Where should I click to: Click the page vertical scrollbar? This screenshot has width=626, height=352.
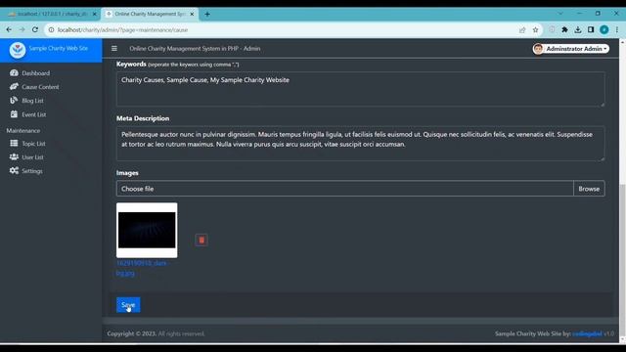(622, 261)
